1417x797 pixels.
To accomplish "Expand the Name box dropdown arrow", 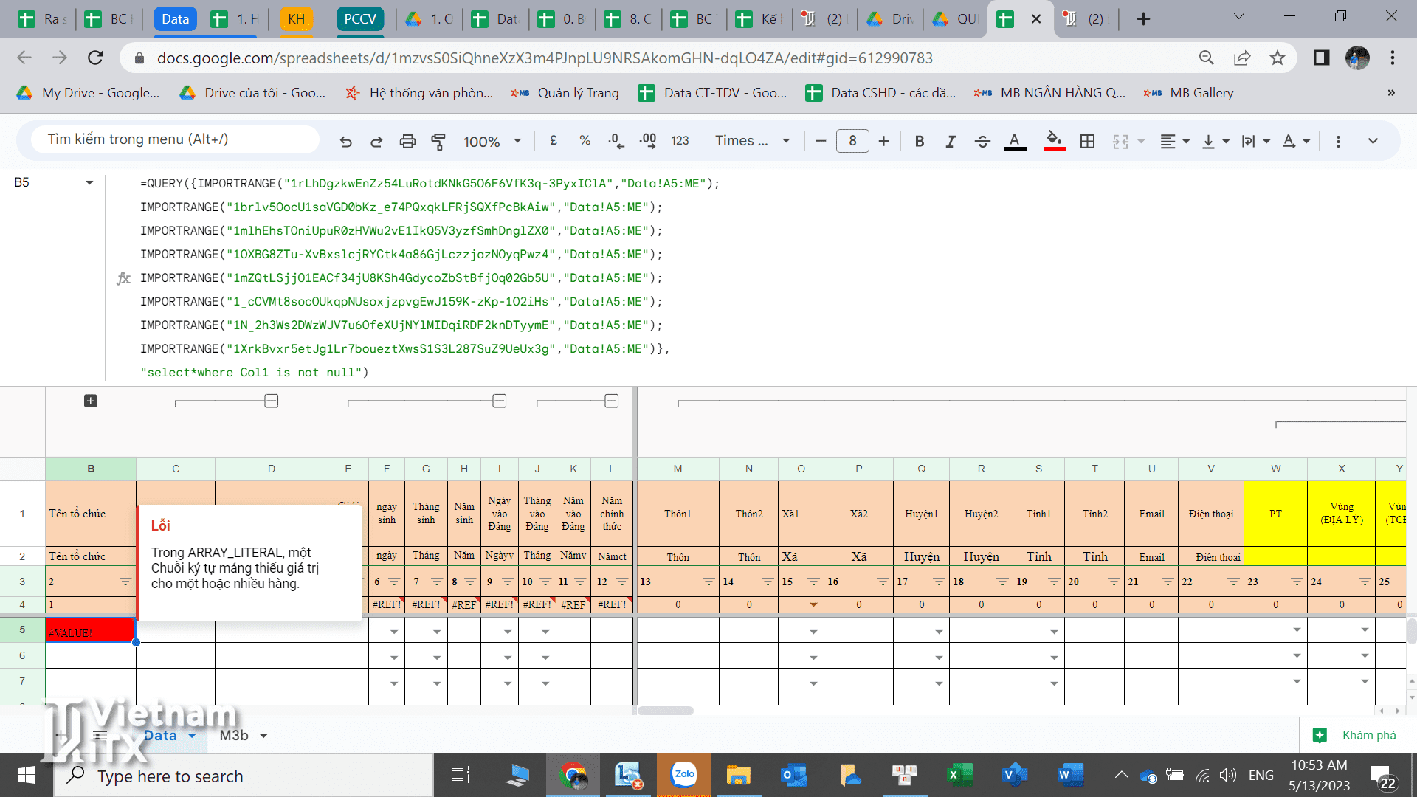I will pos(89,182).
